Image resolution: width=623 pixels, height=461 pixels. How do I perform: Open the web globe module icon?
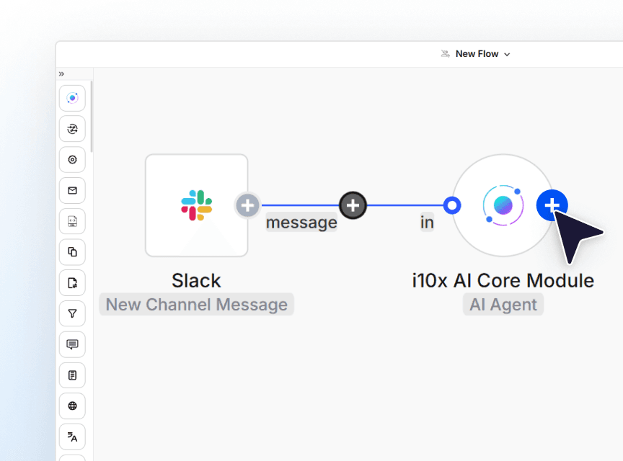(72, 406)
